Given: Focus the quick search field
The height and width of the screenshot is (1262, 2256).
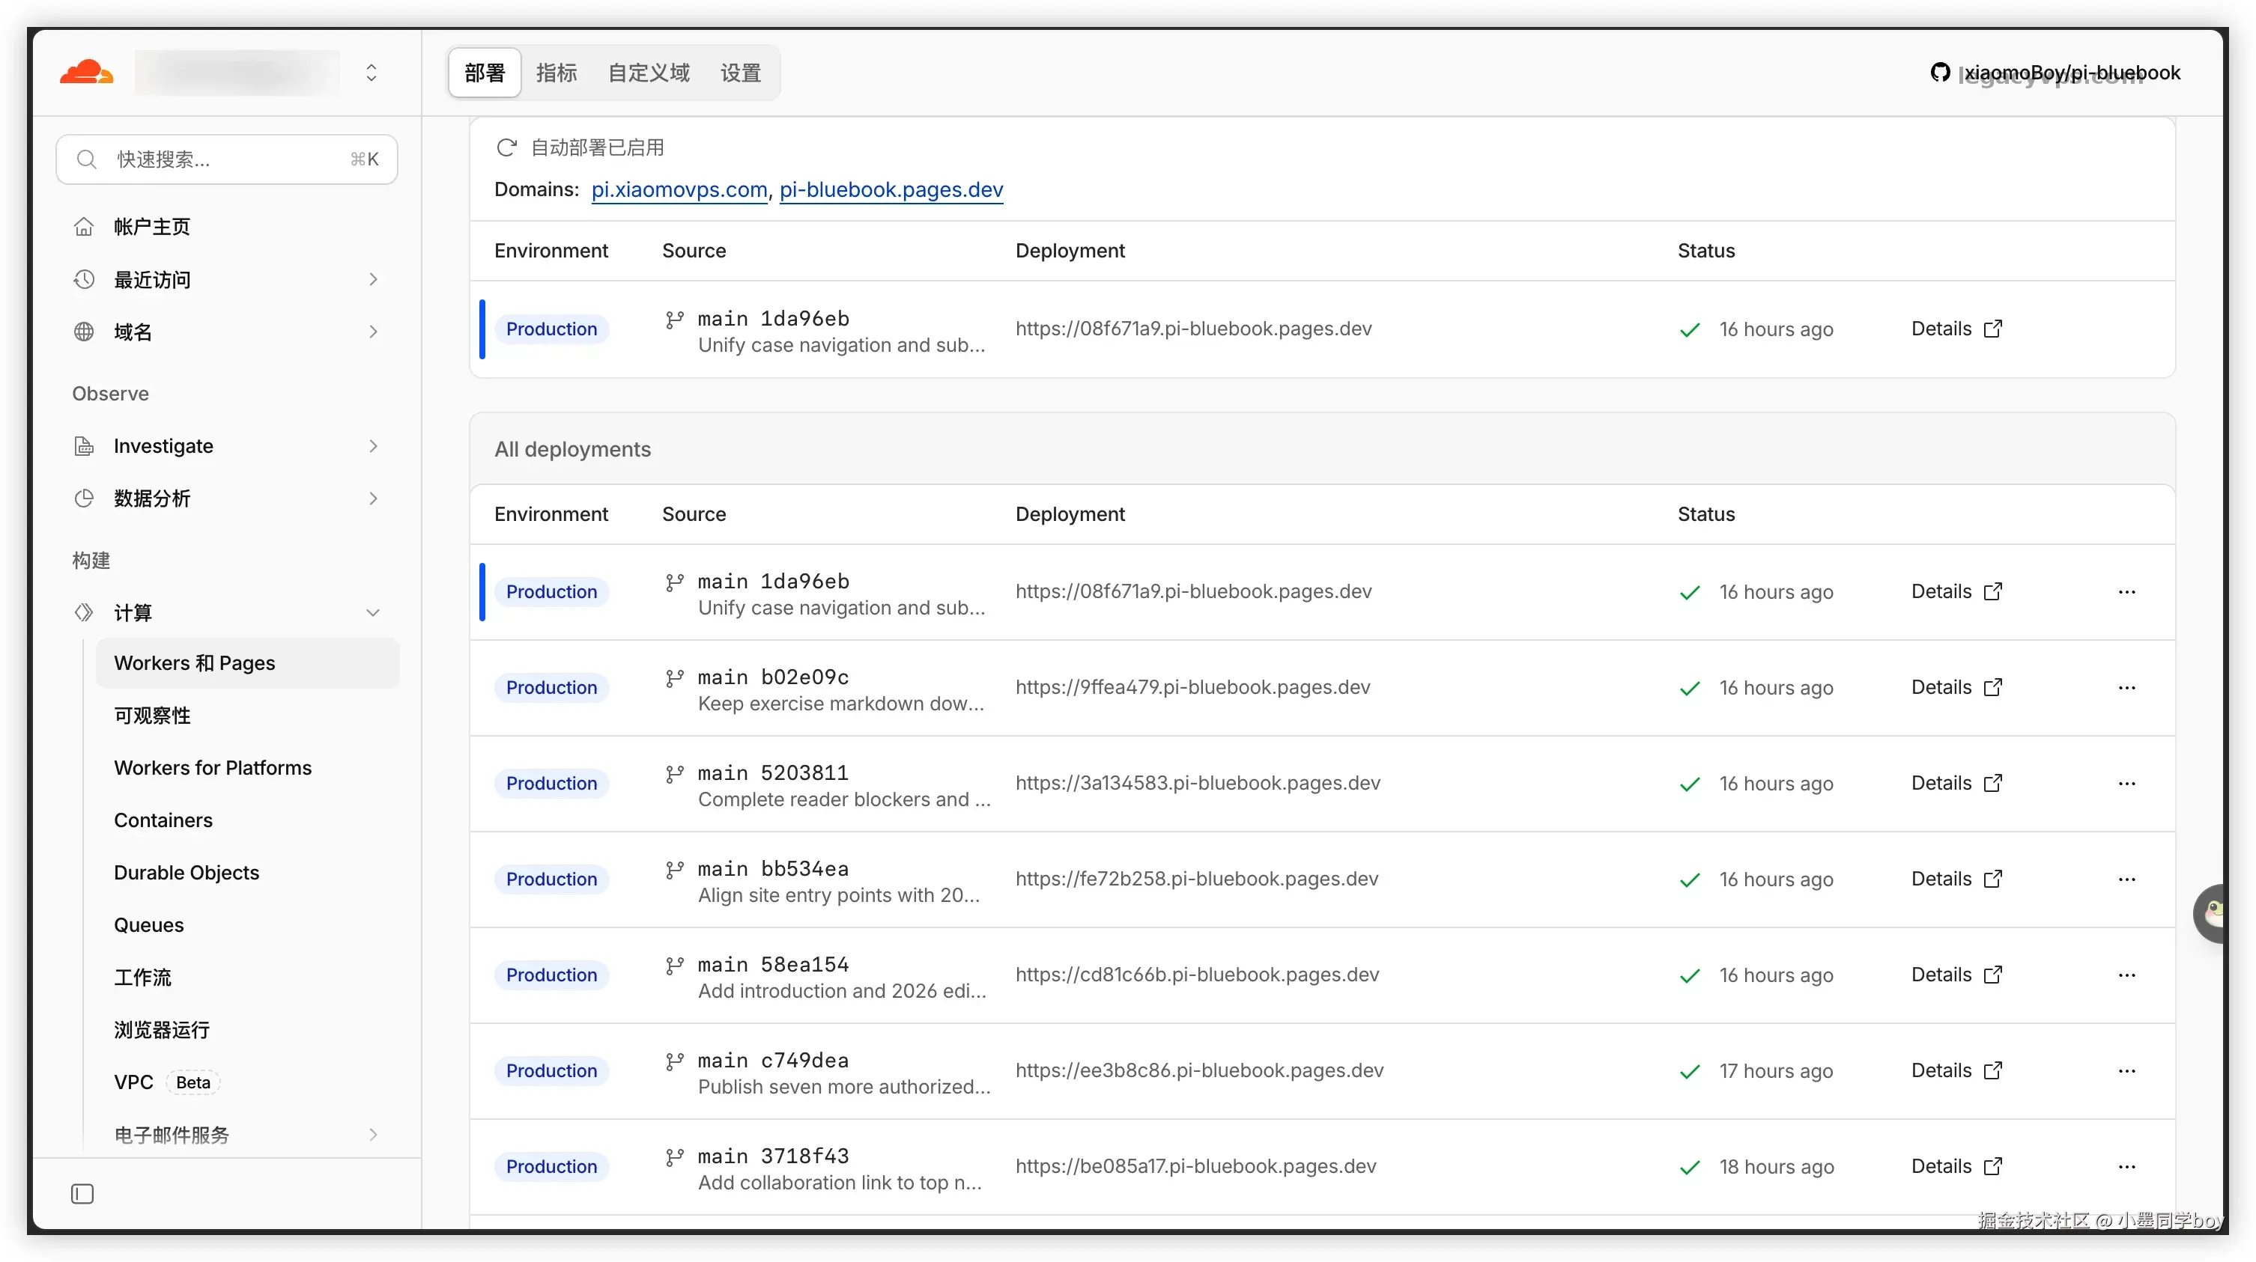Looking at the screenshot, I should coord(227,159).
